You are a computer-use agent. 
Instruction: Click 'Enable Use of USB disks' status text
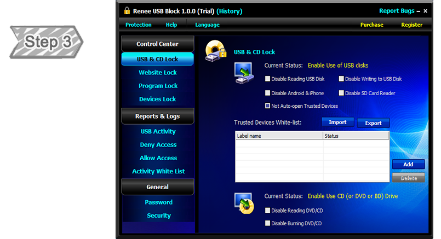click(x=338, y=66)
